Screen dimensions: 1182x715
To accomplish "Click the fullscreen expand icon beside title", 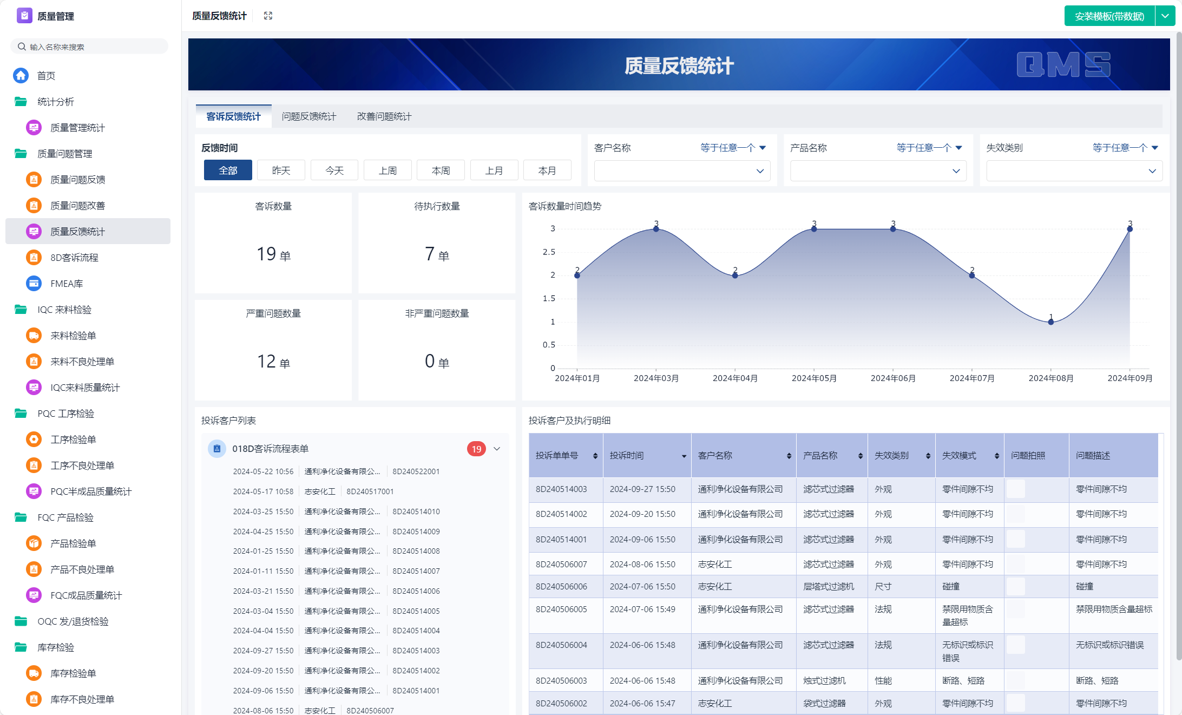I will 268,16.
